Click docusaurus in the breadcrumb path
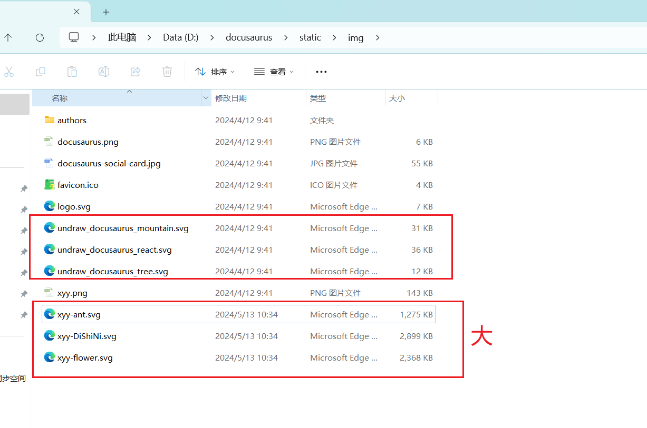Screen dimensions: 647x428 pyautogui.click(x=249, y=37)
